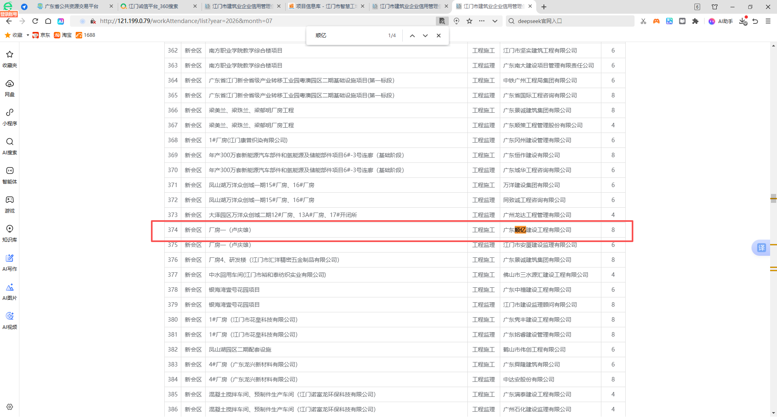Click the AI助手 button
The width and height of the screenshot is (777, 417).
[x=720, y=21]
